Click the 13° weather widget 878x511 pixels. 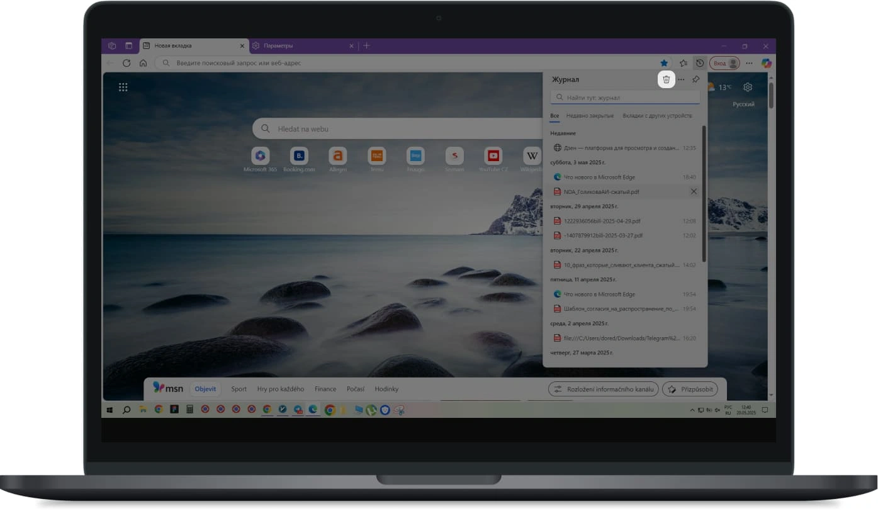[x=720, y=87]
